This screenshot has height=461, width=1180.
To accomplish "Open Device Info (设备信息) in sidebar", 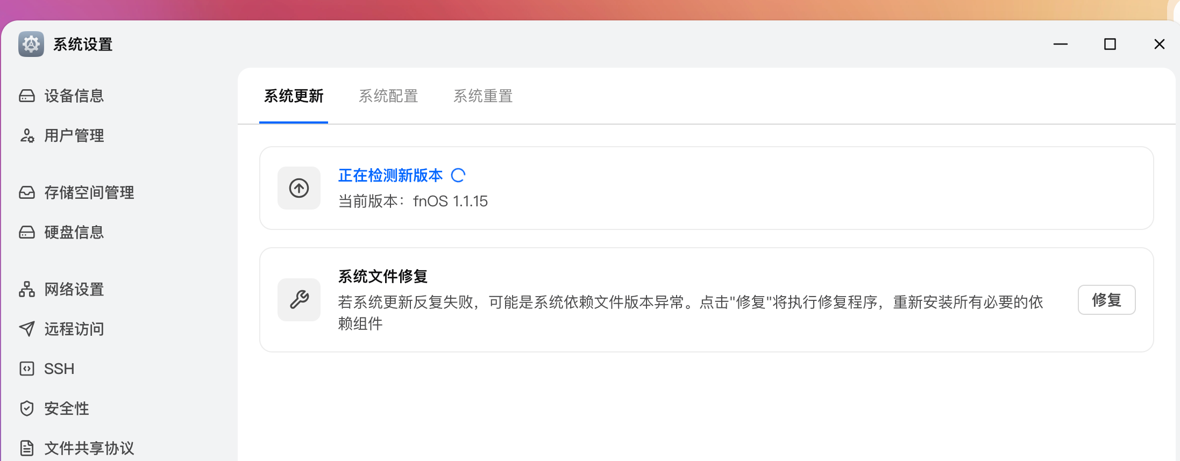I will pyautogui.click(x=74, y=96).
